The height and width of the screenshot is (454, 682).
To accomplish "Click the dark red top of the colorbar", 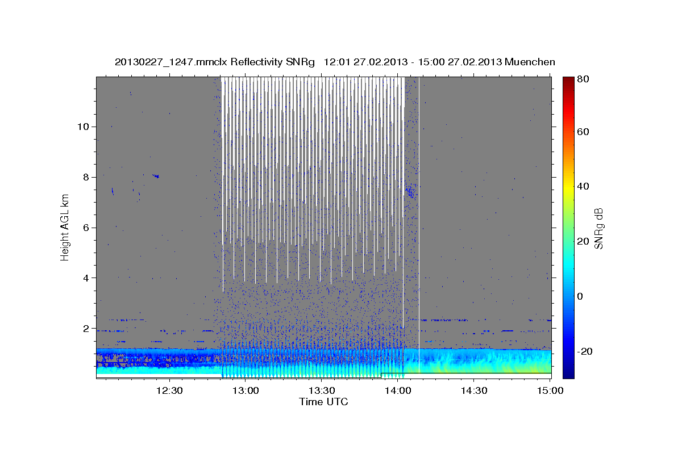I will [x=568, y=82].
